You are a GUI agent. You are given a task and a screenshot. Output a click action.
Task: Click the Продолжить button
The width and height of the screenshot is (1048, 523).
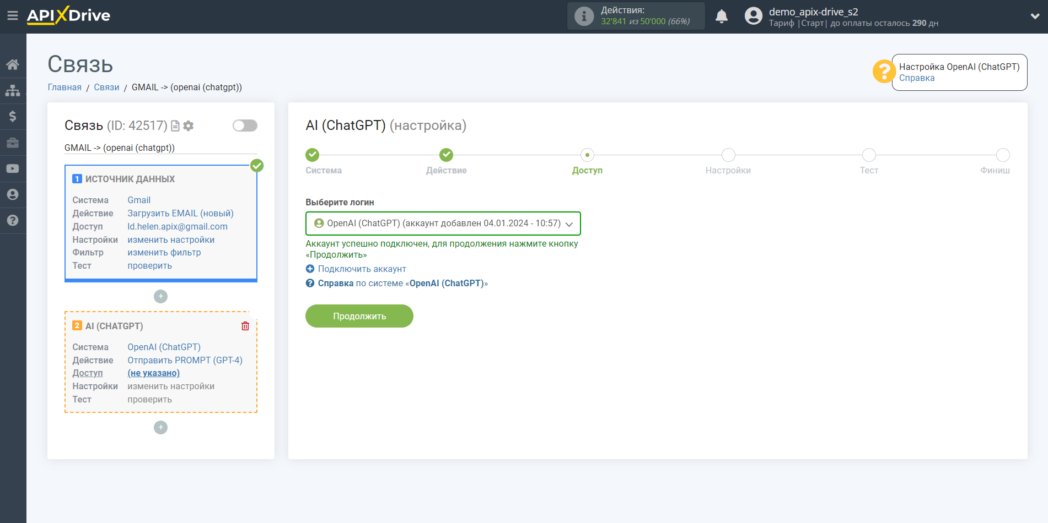pos(359,316)
